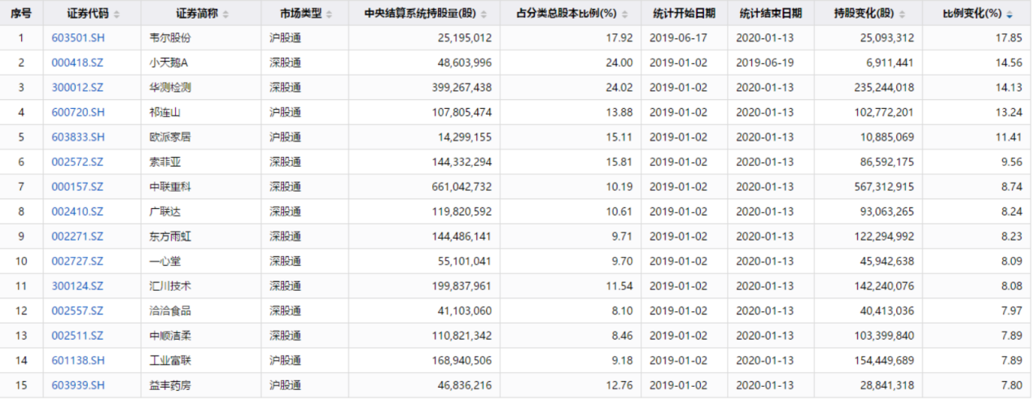Click ratio change value 7.80
The height and width of the screenshot is (399, 1033).
pyautogui.click(x=1013, y=385)
